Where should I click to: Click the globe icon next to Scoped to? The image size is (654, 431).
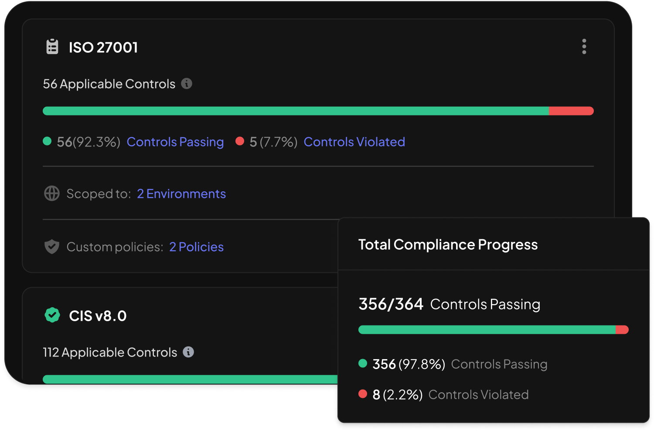pos(52,193)
